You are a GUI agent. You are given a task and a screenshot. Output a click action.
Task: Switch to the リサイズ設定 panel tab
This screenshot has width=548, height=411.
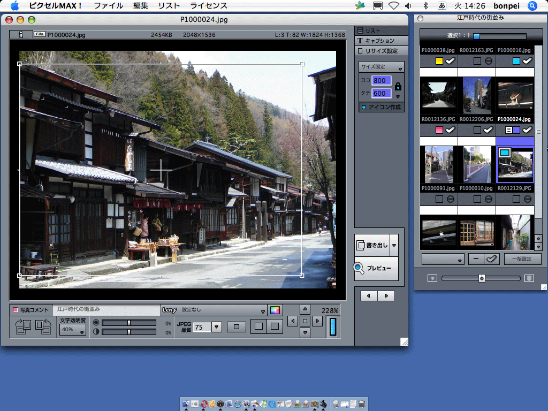pos(381,51)
